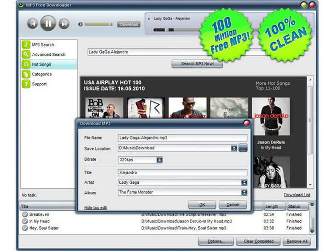Edit the Title field Alejandro

point(183,173)
